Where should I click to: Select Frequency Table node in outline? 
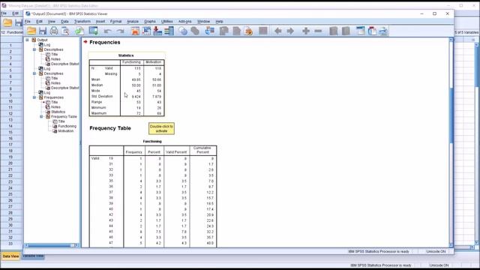point(64,117)
